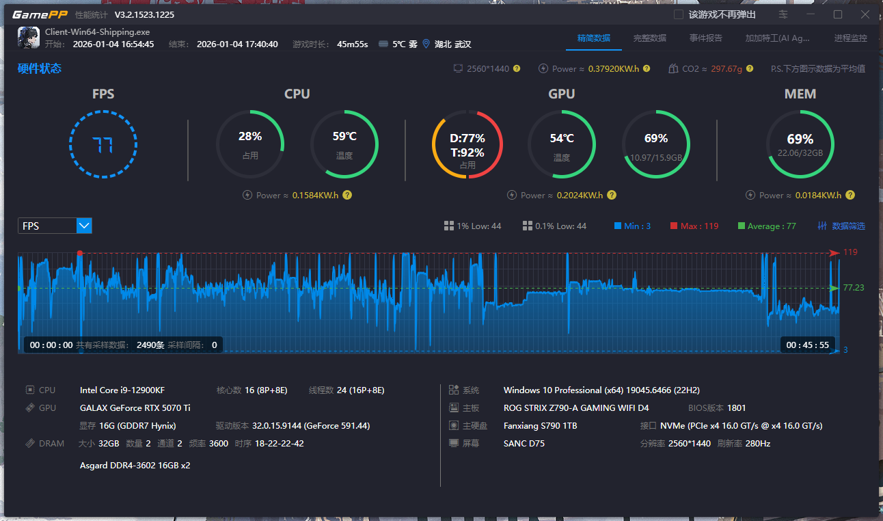The image size is (883, 521).
Task: Click the help icon beside MEM power 0.0184KW.h
Action: 850,196
